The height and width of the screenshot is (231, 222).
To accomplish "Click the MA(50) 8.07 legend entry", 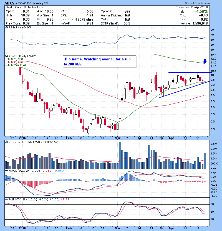I will pyautogui.click(x=14, y=62).
